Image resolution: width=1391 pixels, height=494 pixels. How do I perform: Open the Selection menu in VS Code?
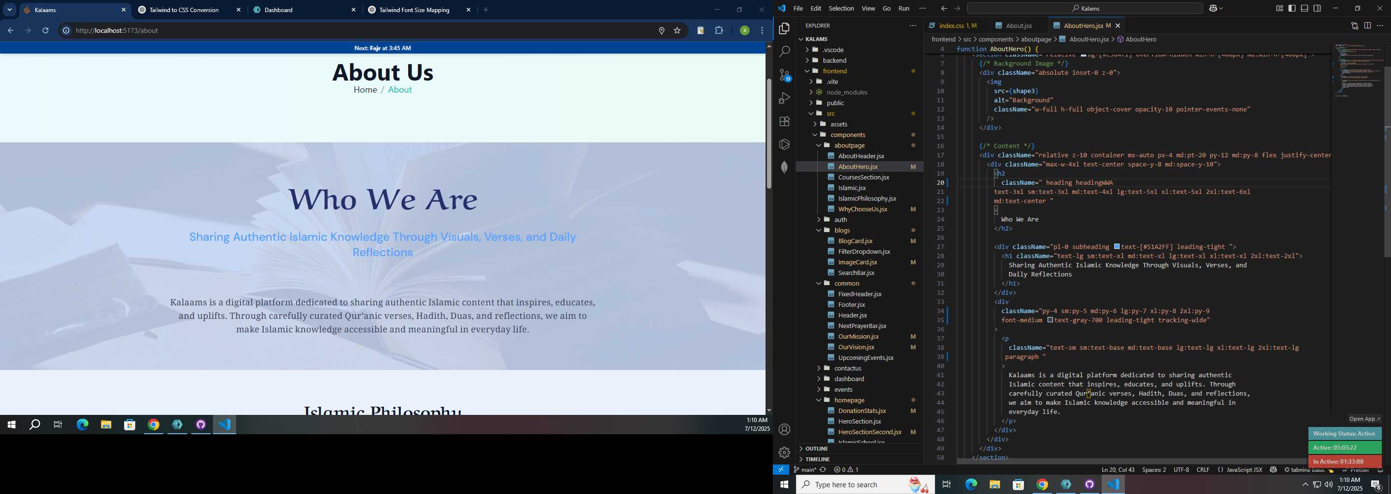pyautogui.click(x=841, y=8)
